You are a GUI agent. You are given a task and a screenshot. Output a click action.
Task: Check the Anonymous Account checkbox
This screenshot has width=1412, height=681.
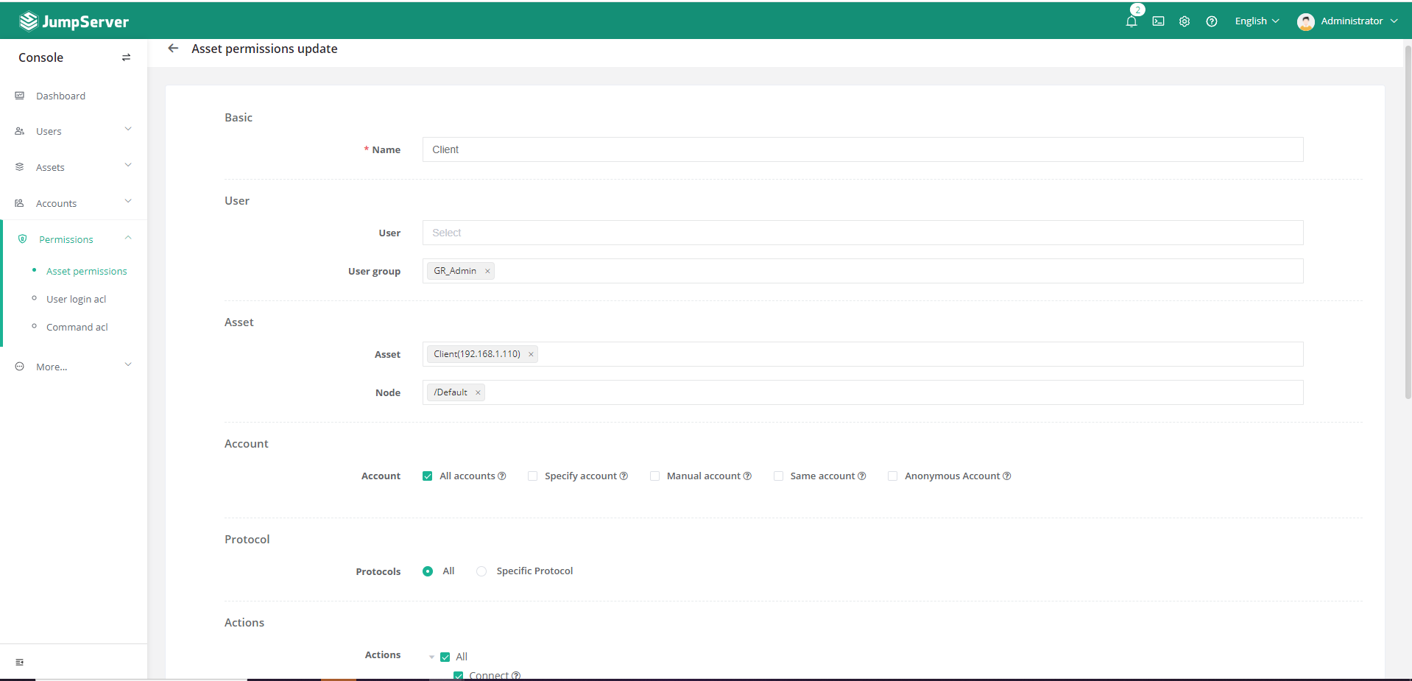click(x=892, y=476)
